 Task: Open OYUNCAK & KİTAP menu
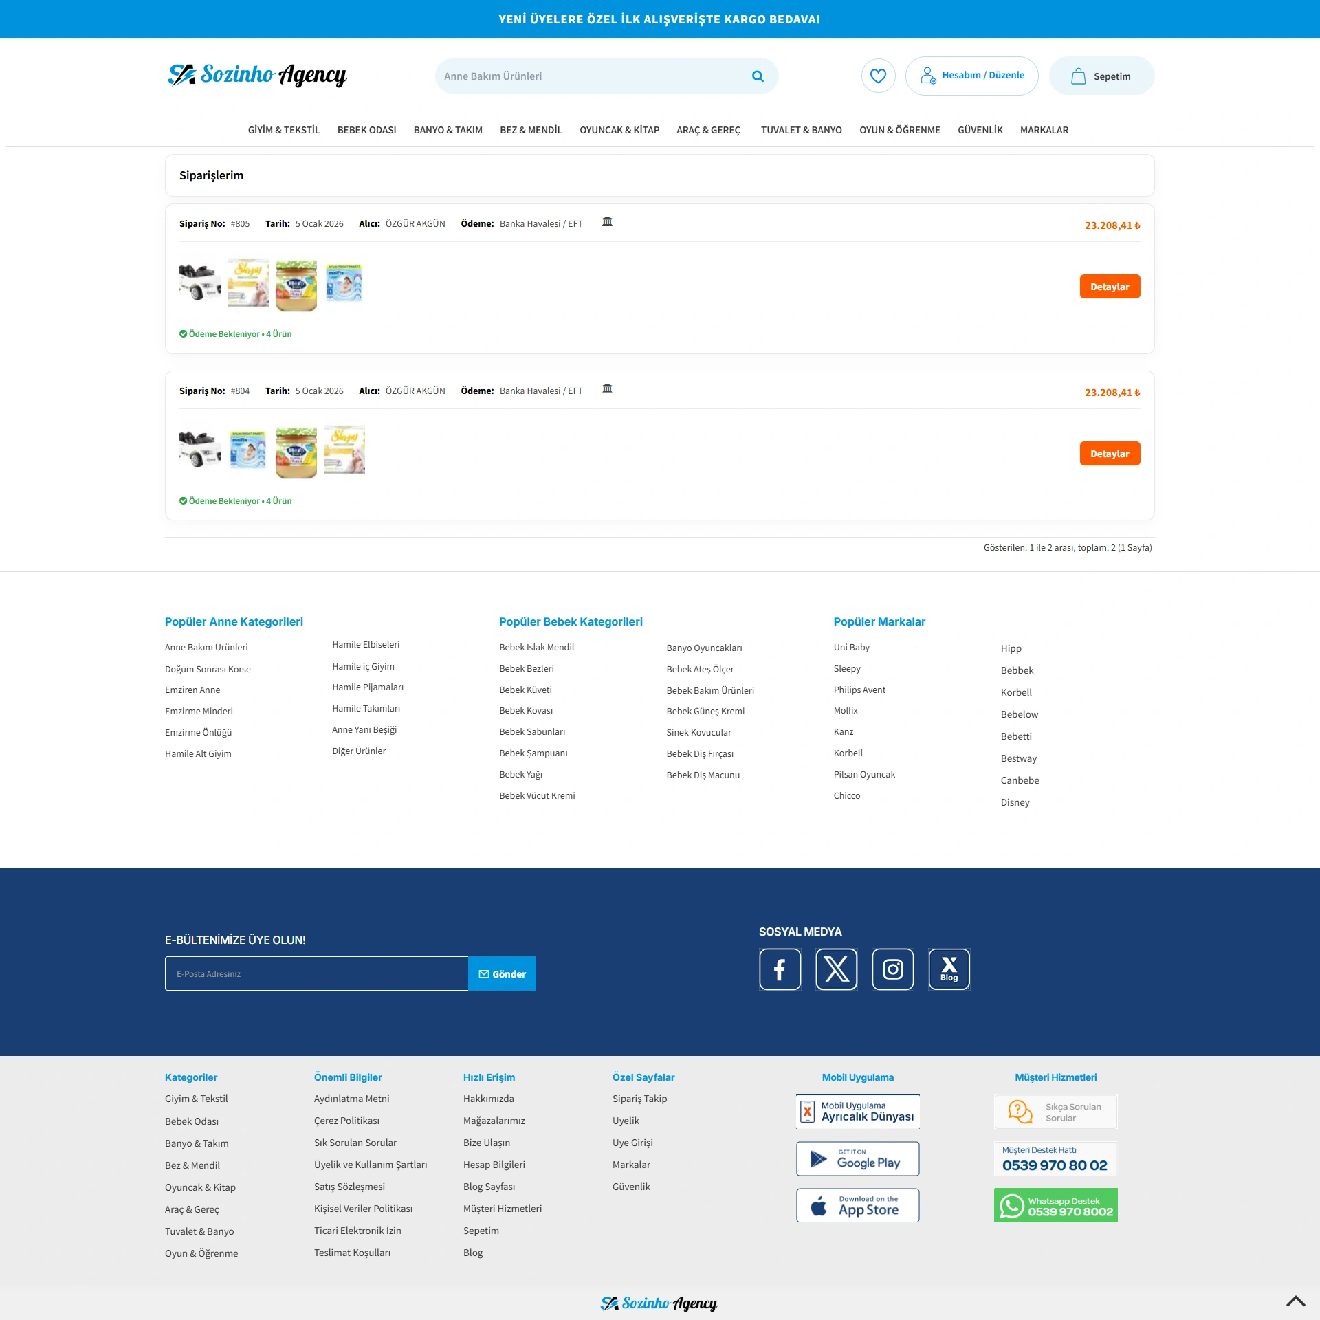[619, 130]
